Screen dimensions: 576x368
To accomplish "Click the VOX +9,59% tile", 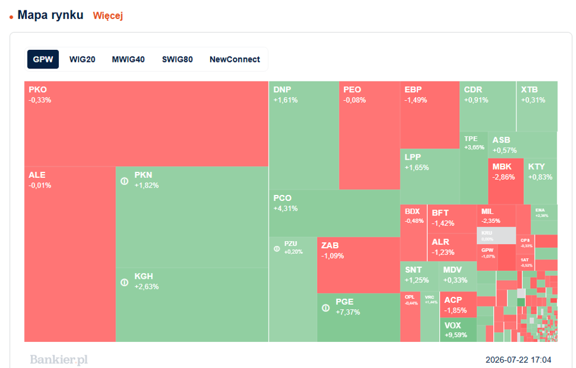I will [x=459, y=330].
